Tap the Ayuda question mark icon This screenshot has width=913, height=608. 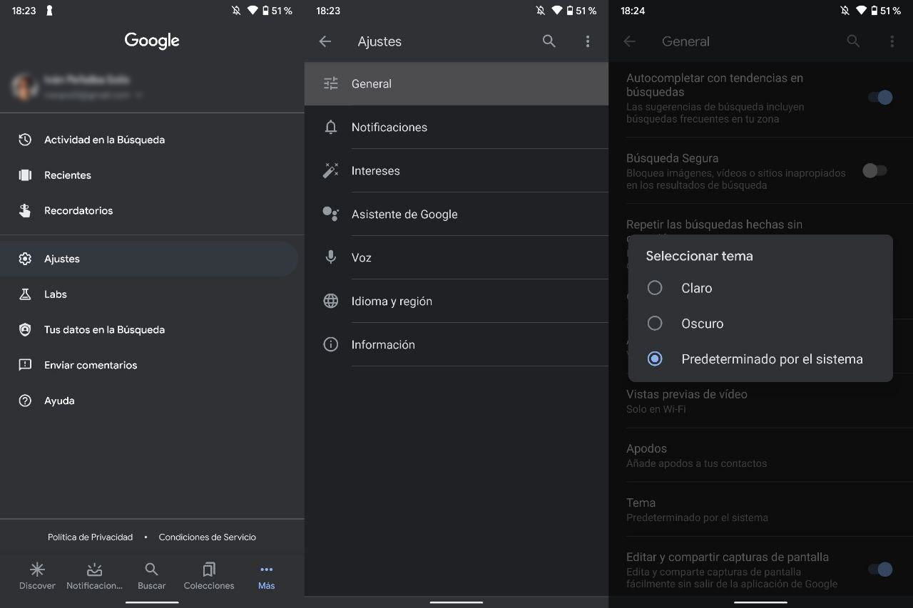tap(25, 401)
